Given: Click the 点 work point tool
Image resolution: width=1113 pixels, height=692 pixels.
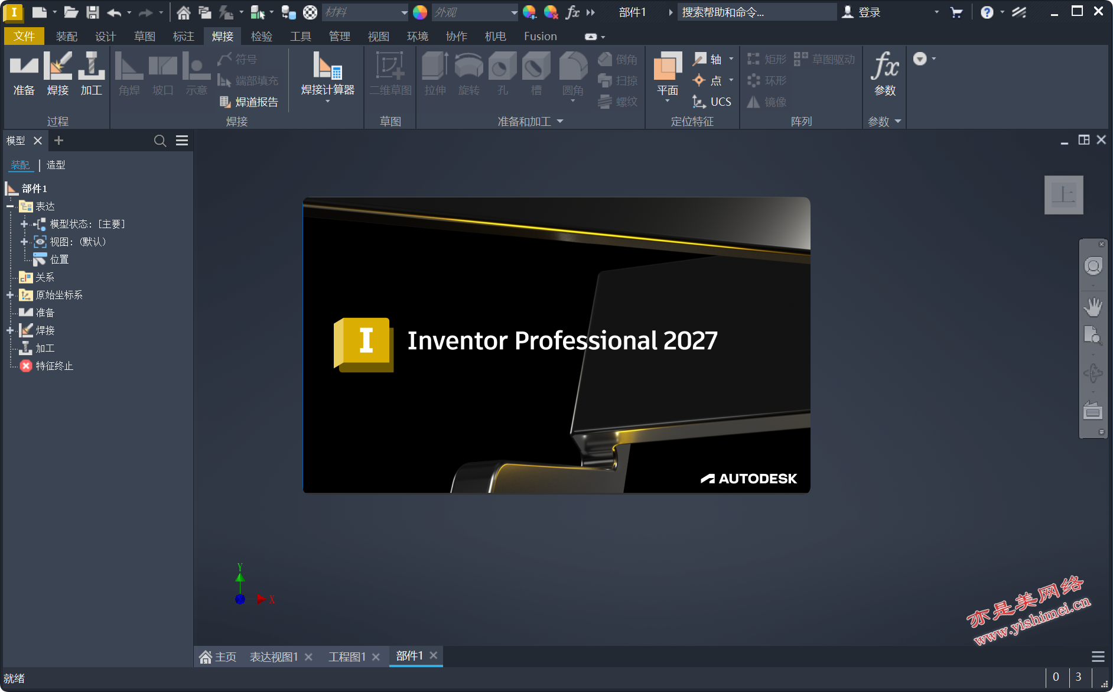Looking at the screenshot, I should pos(708,80).
